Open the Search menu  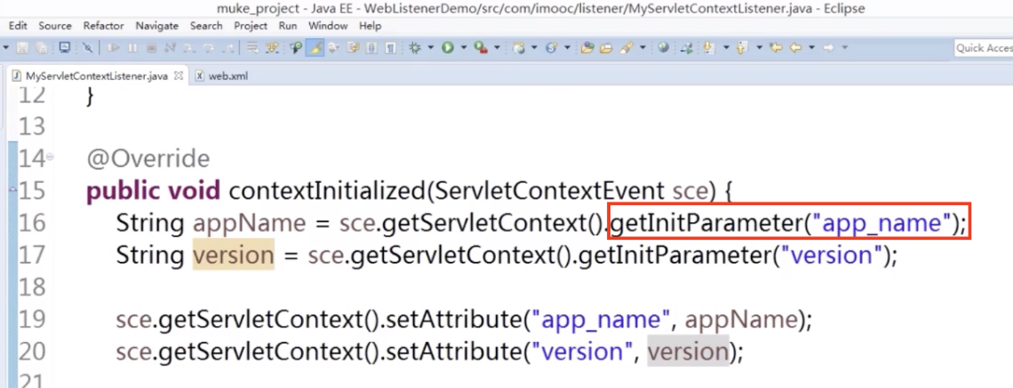coord(206,26)
